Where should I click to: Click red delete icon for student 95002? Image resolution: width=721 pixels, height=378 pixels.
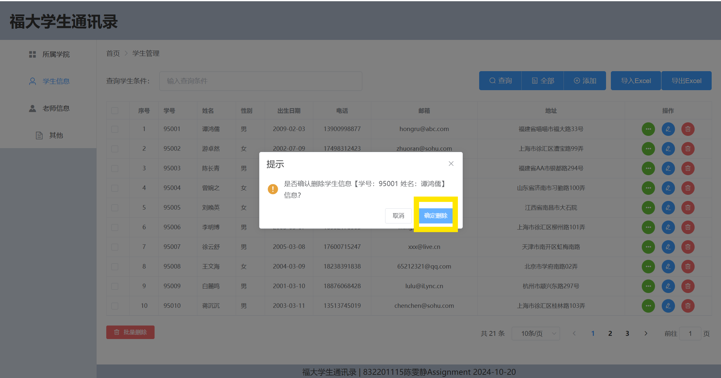(x=688, y=149)
